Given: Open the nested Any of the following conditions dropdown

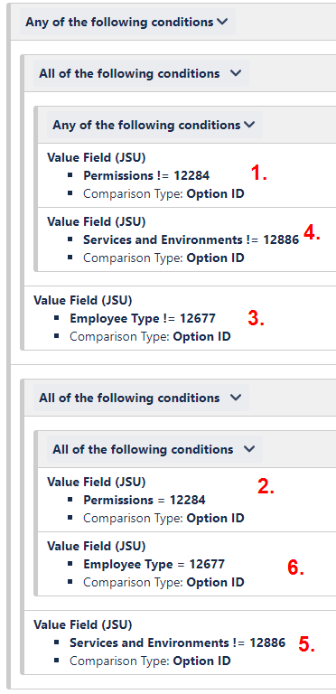Looking at the screenshot, I should coord(154,125).
